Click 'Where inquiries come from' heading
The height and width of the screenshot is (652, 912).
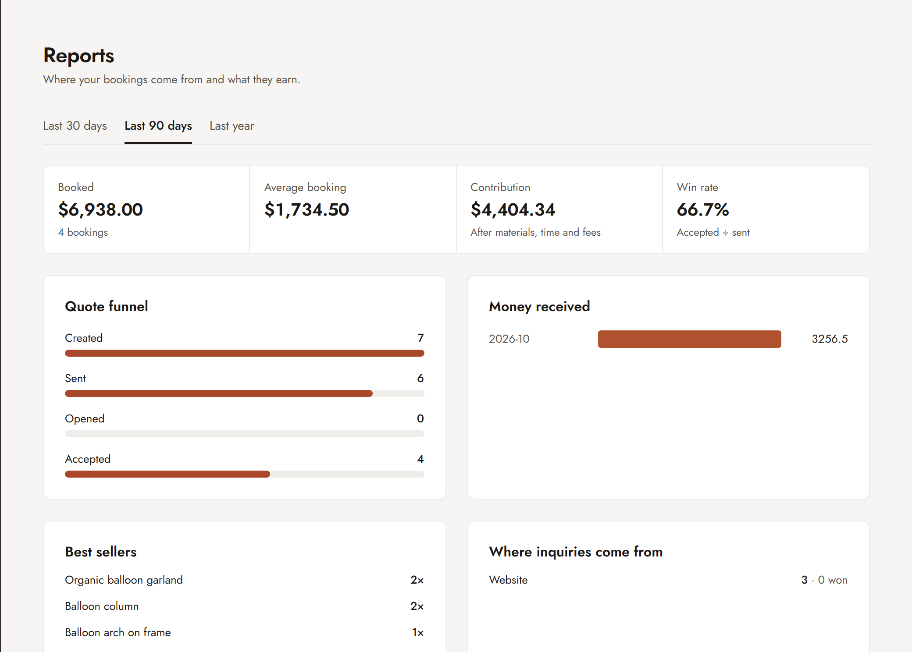[x=576, y=552]
